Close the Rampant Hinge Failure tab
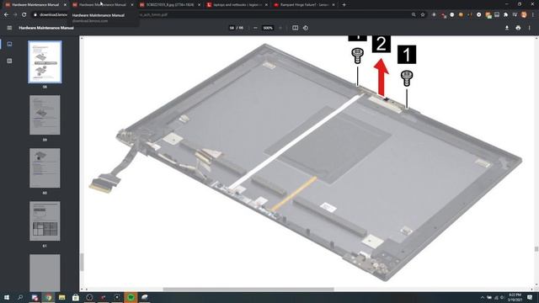The image size is (539, 303). click(x=334, y=5)
